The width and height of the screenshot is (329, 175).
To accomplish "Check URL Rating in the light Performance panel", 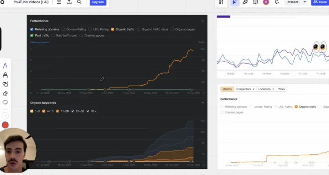I will click(275, 107).
